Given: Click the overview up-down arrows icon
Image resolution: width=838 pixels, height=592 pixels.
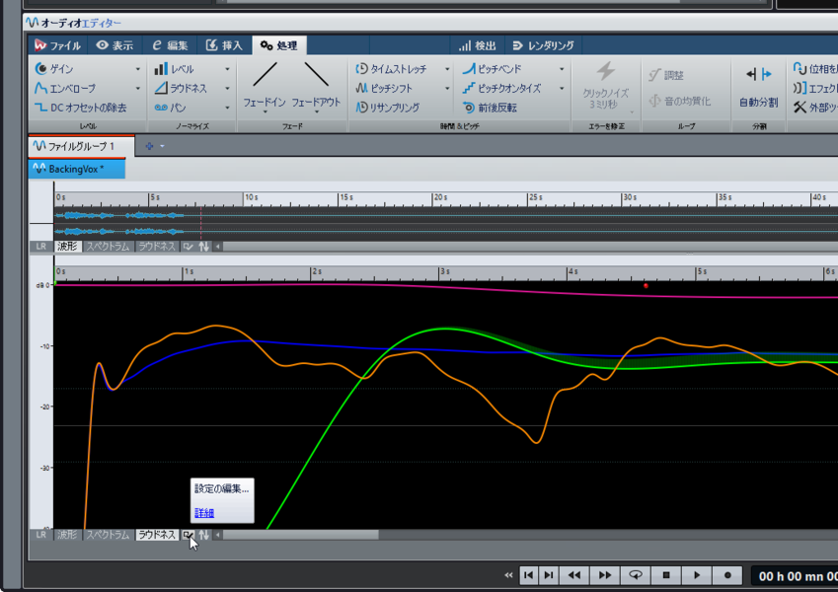Looking at the screenshot, I should point(203,247).
